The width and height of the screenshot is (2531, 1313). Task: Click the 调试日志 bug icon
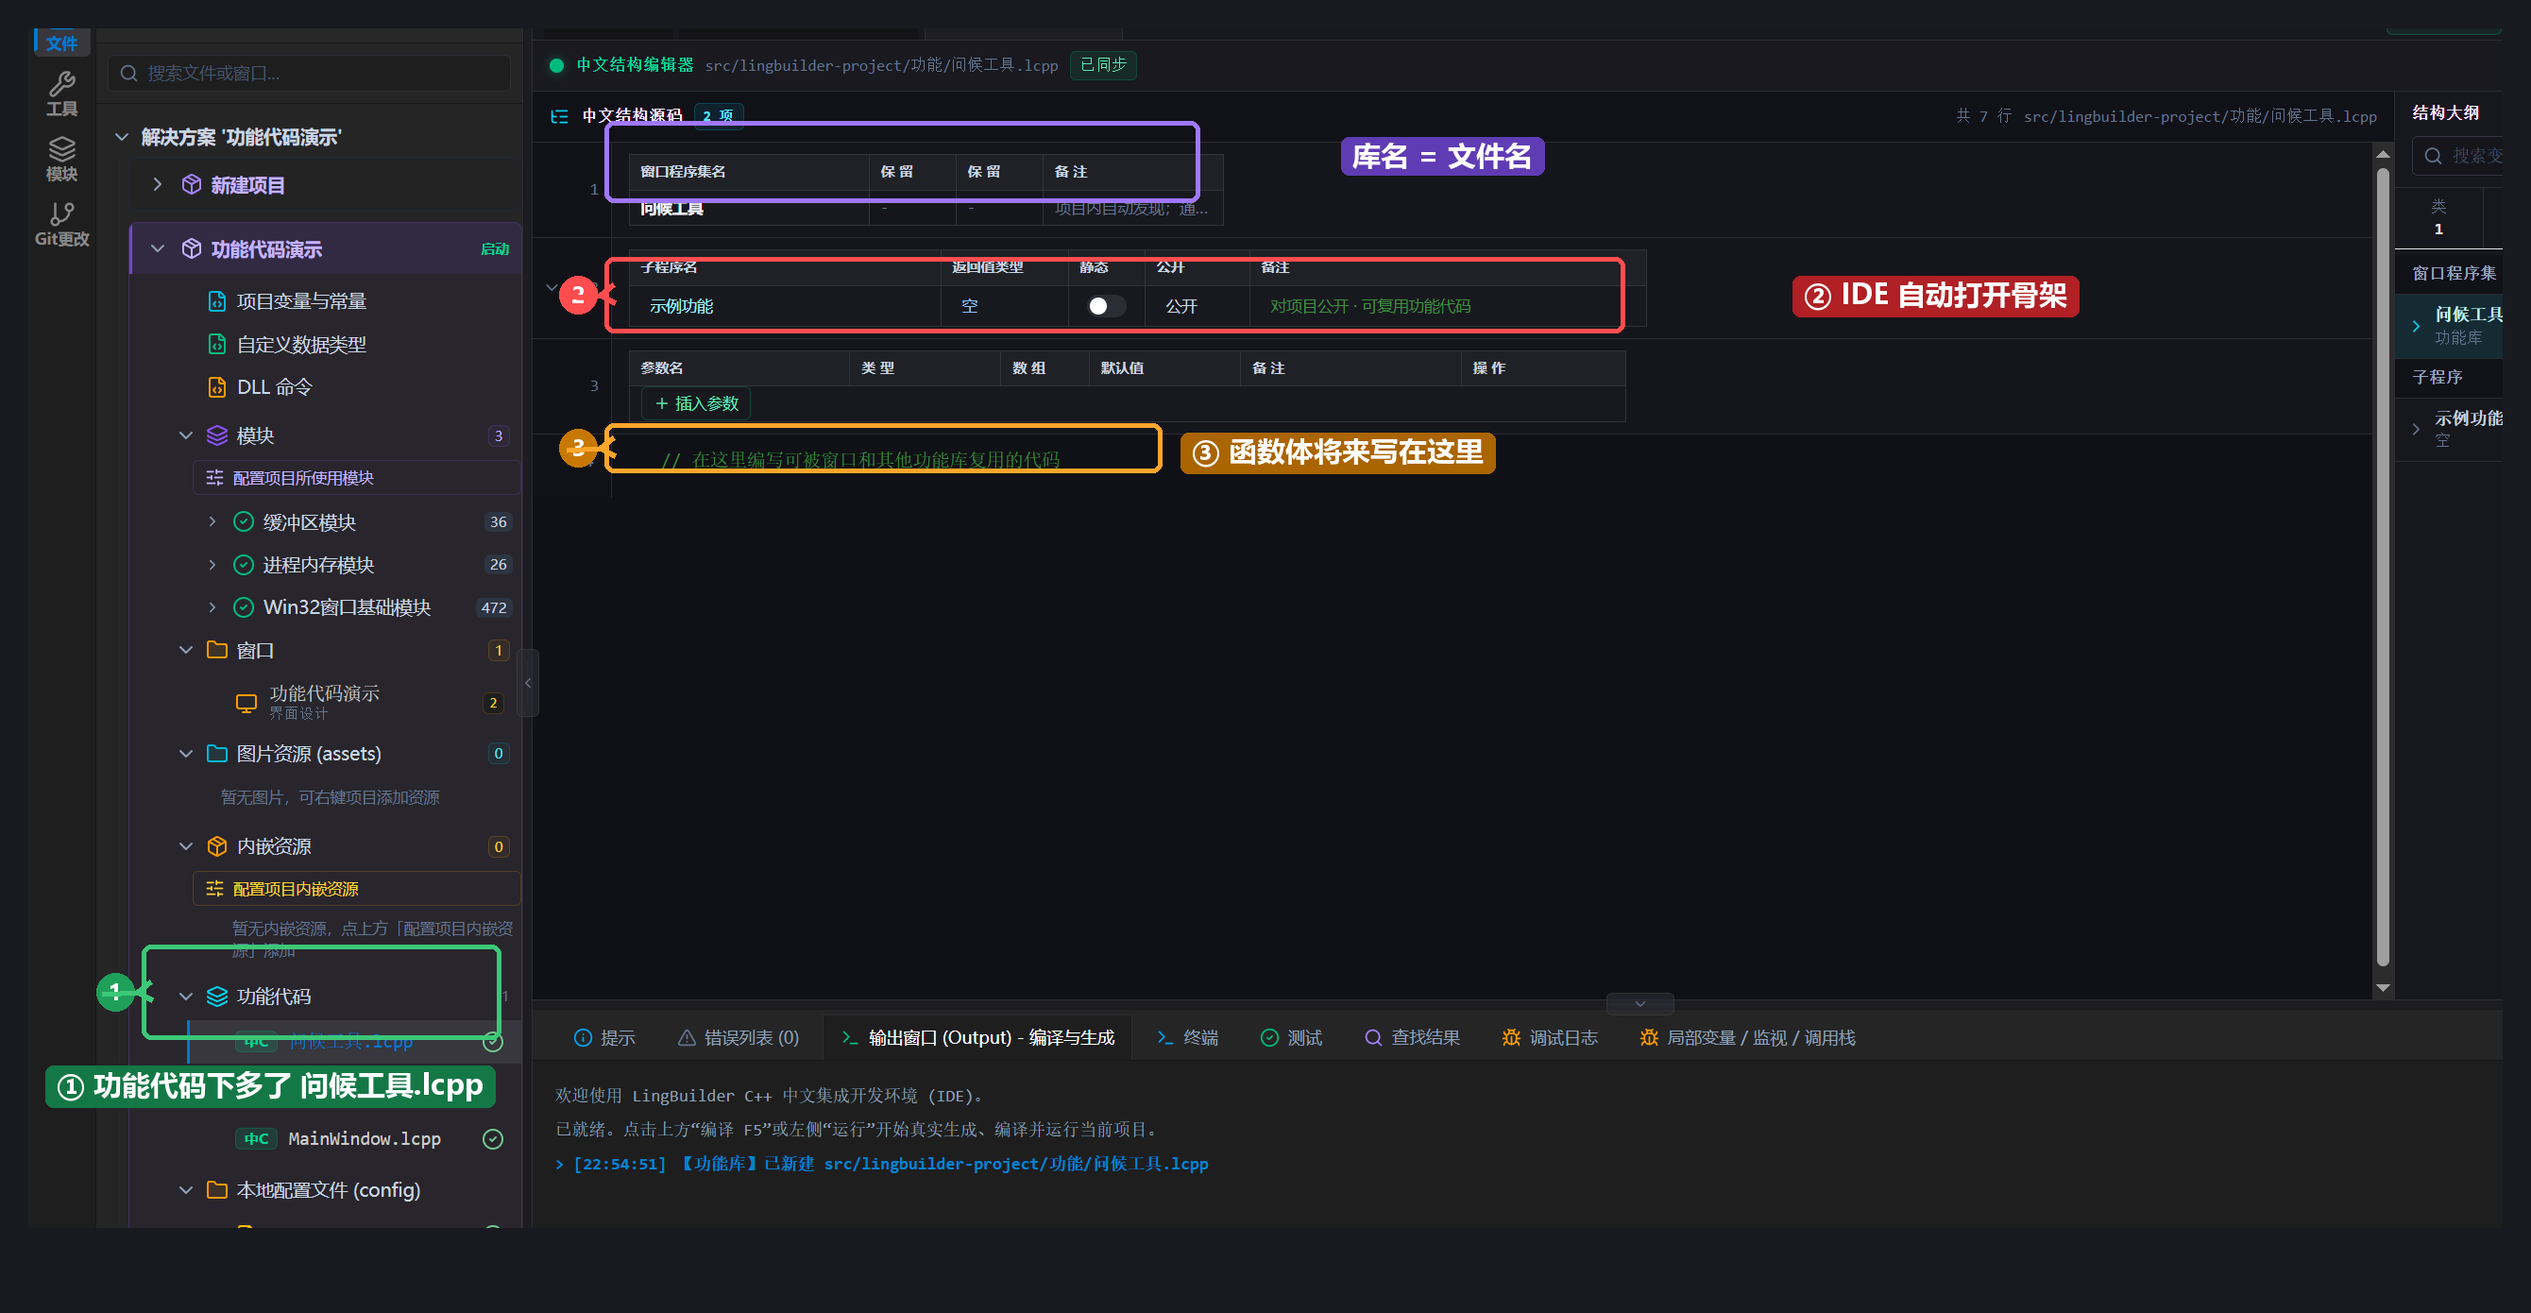pyautogui.click(x=1511, y=1038)
